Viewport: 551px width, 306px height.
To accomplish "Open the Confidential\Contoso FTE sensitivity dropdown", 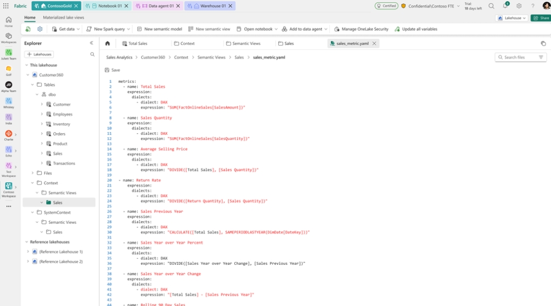I will (x=430, y=6).
